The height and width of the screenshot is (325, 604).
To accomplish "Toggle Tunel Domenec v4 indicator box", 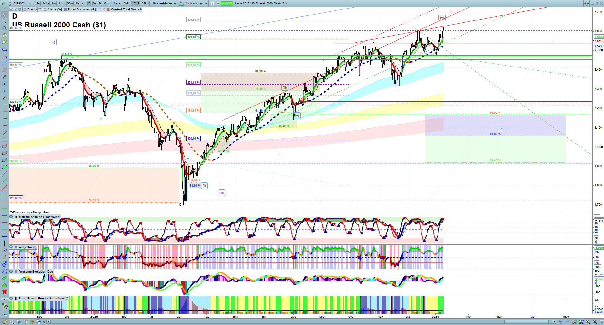I will click(65, 9).
